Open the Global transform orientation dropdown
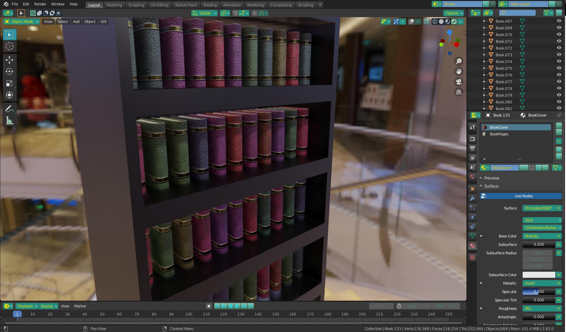The image size is (566, 332). tap(204, 13)
